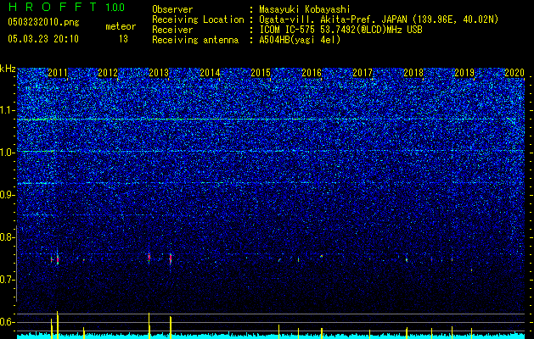This screenshot has width=534, height=339.
Task: Click the 0.8 frequency axis label
Action: click(x=7, y=237)
